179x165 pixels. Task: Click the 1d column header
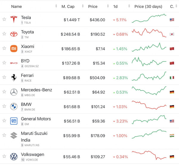click(115, 7)
